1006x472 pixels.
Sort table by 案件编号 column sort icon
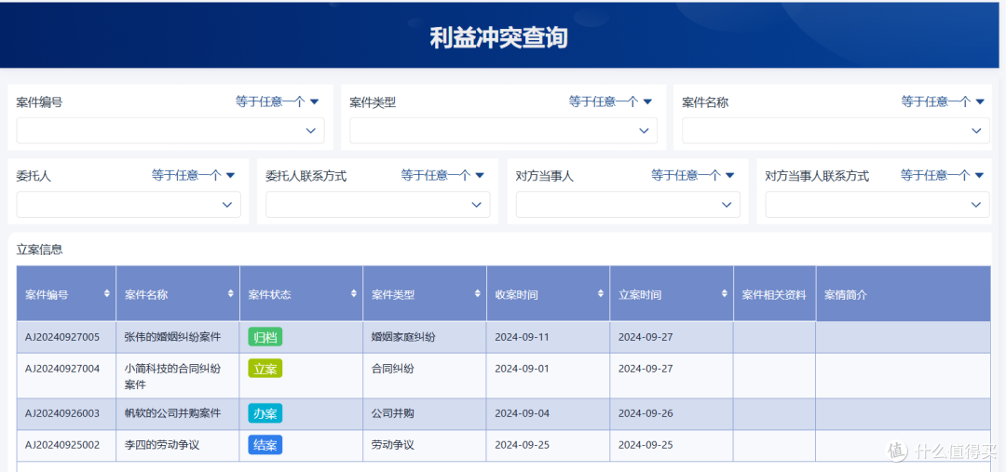tap(106, 293)
